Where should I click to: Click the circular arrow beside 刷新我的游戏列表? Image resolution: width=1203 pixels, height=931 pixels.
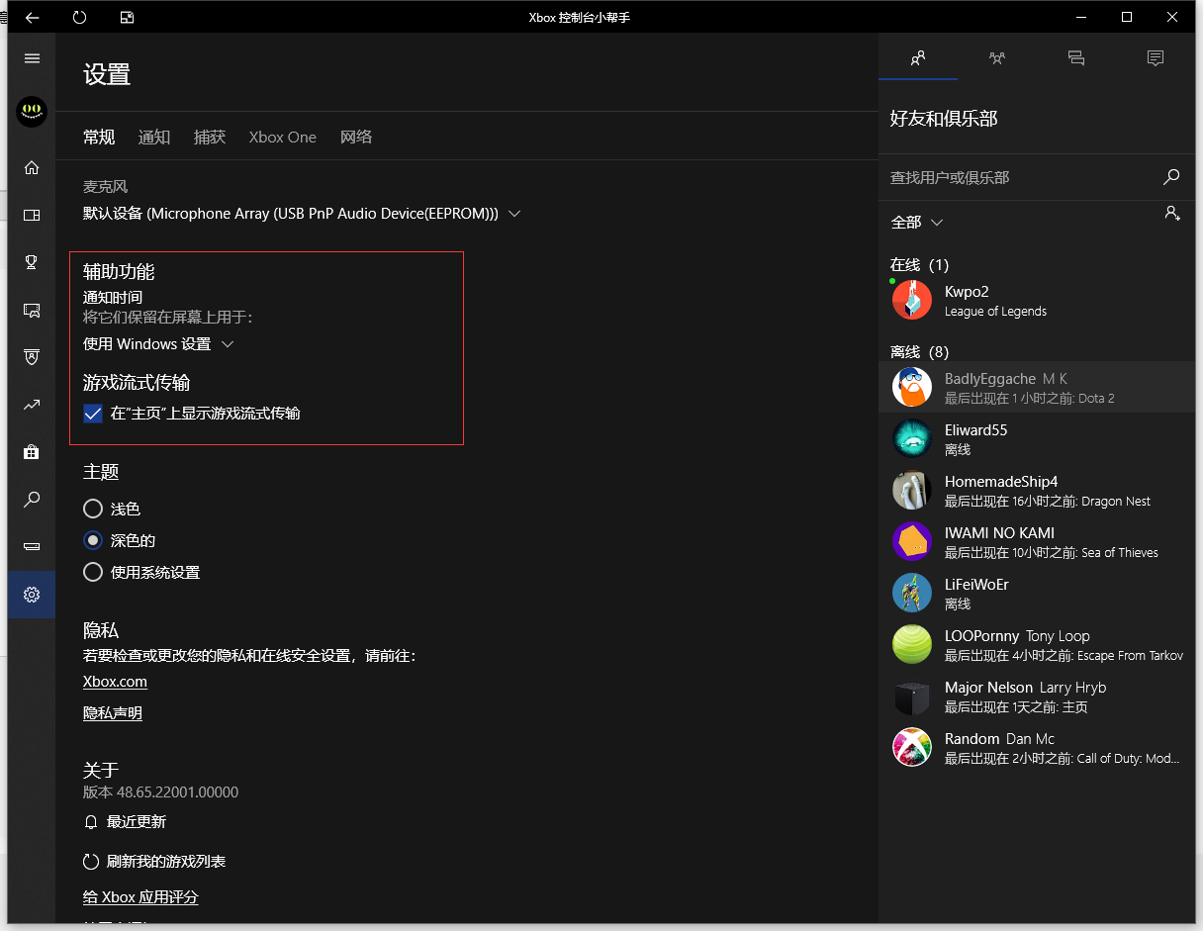tap(91, 862)
